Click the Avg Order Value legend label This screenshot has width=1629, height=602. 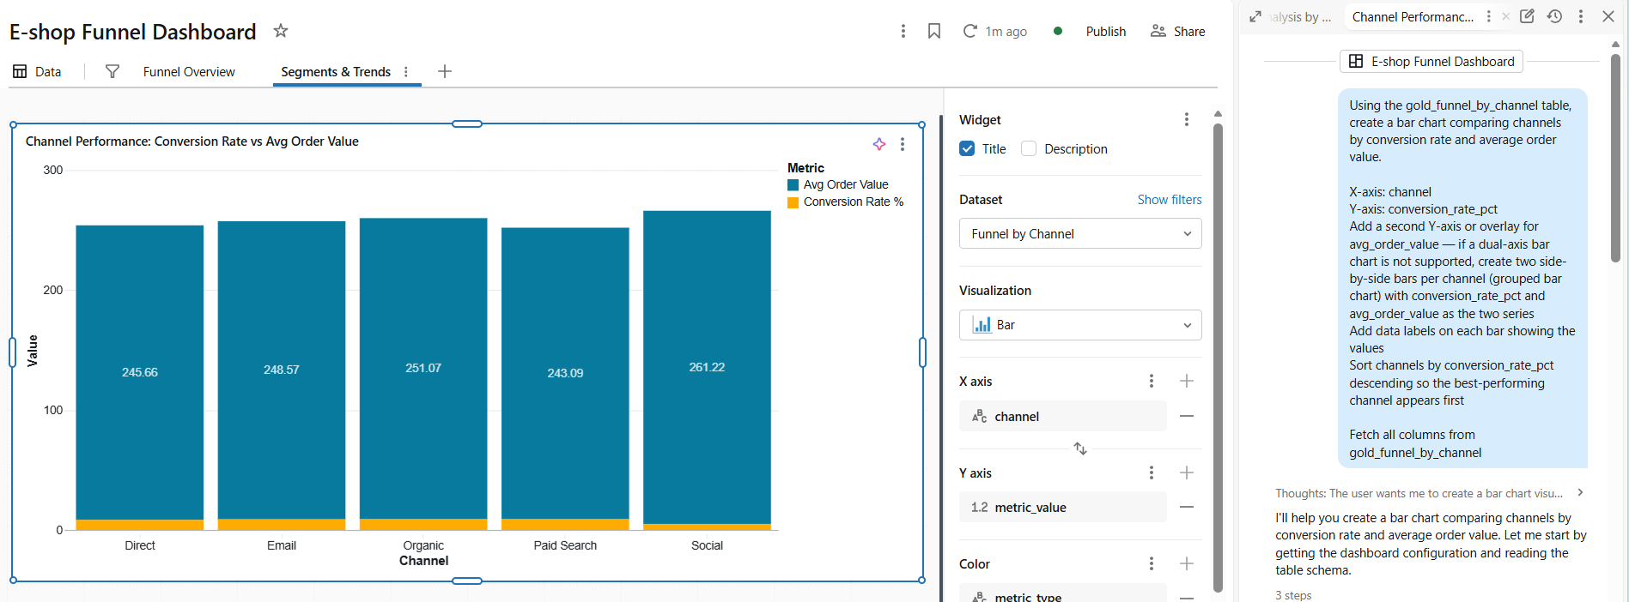tap(846, 184)
